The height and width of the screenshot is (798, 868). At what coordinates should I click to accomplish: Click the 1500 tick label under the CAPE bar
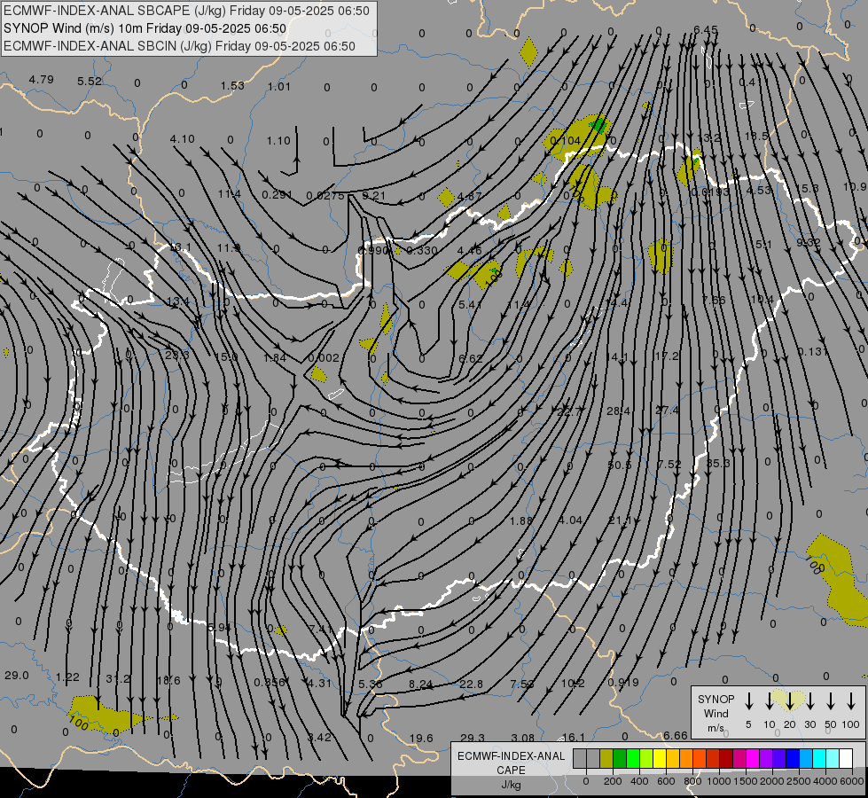click(745, 781)
